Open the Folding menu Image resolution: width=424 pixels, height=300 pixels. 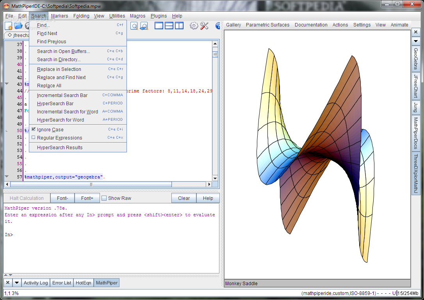[81, 16]
